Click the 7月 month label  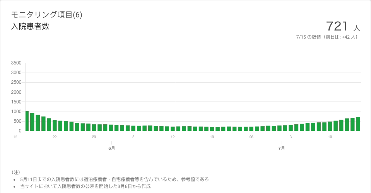pos(282,148)
